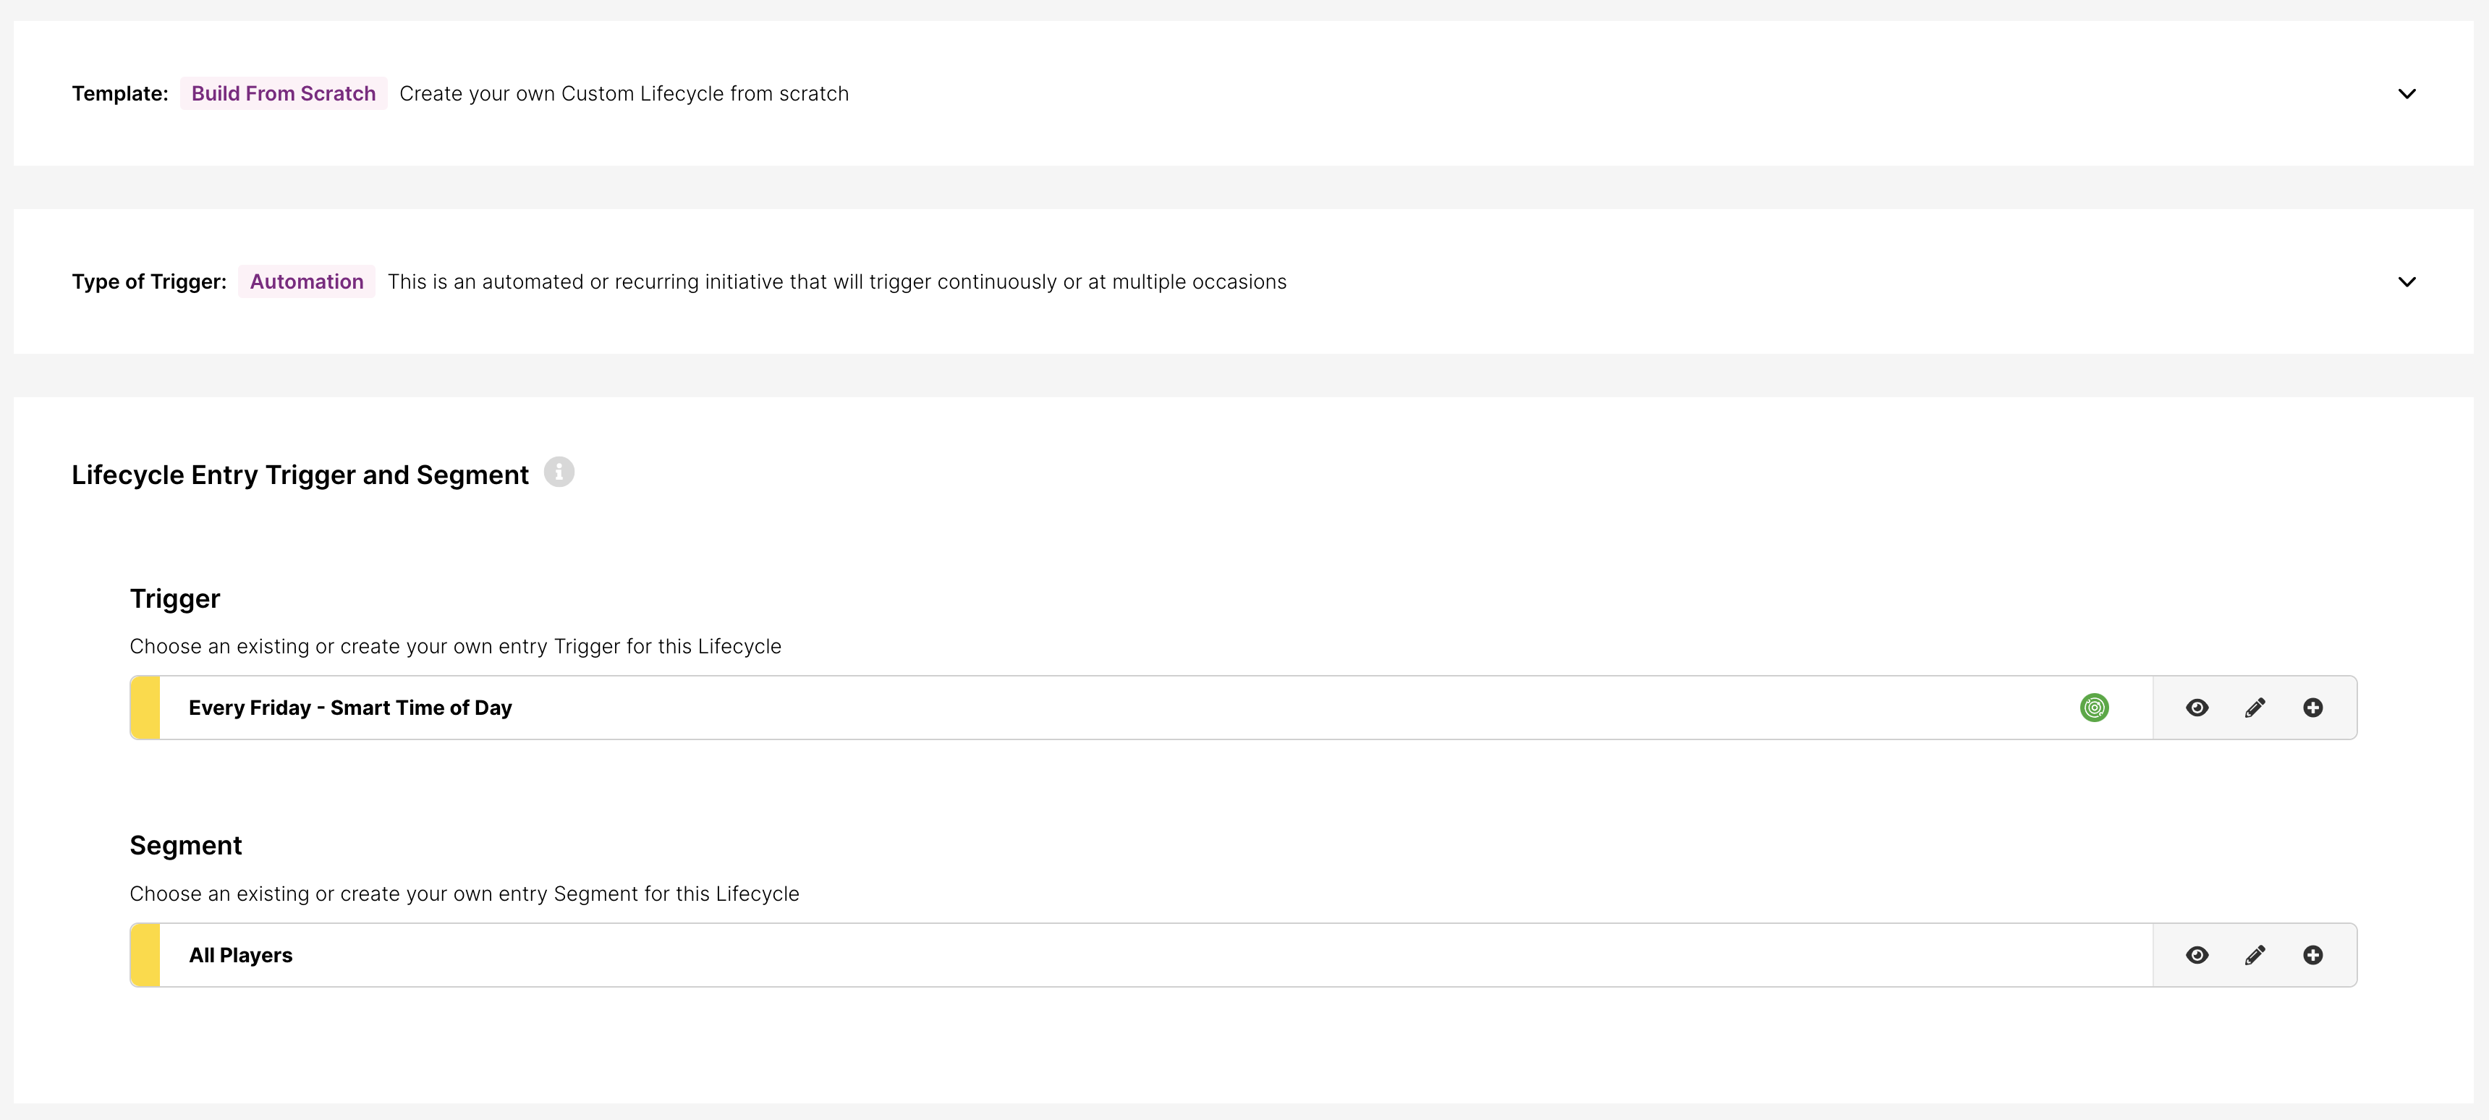This screenshot has height=1120, width=2489.
Task: Expand the Type of Trigger chevron
Action: coord(2407,282)
